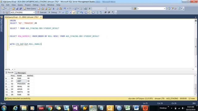Click Cancel Executing Query stop icon
Screen dimensions: 198x111
pos(60,12)
